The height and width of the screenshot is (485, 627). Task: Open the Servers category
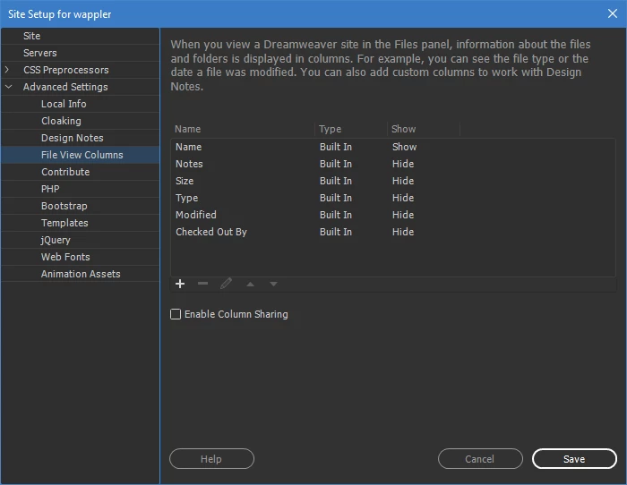pyautogui.click(x=80, y=53)
